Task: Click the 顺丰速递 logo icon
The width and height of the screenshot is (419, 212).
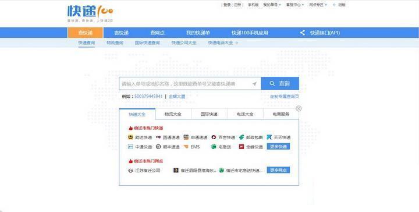Action: 158,147
